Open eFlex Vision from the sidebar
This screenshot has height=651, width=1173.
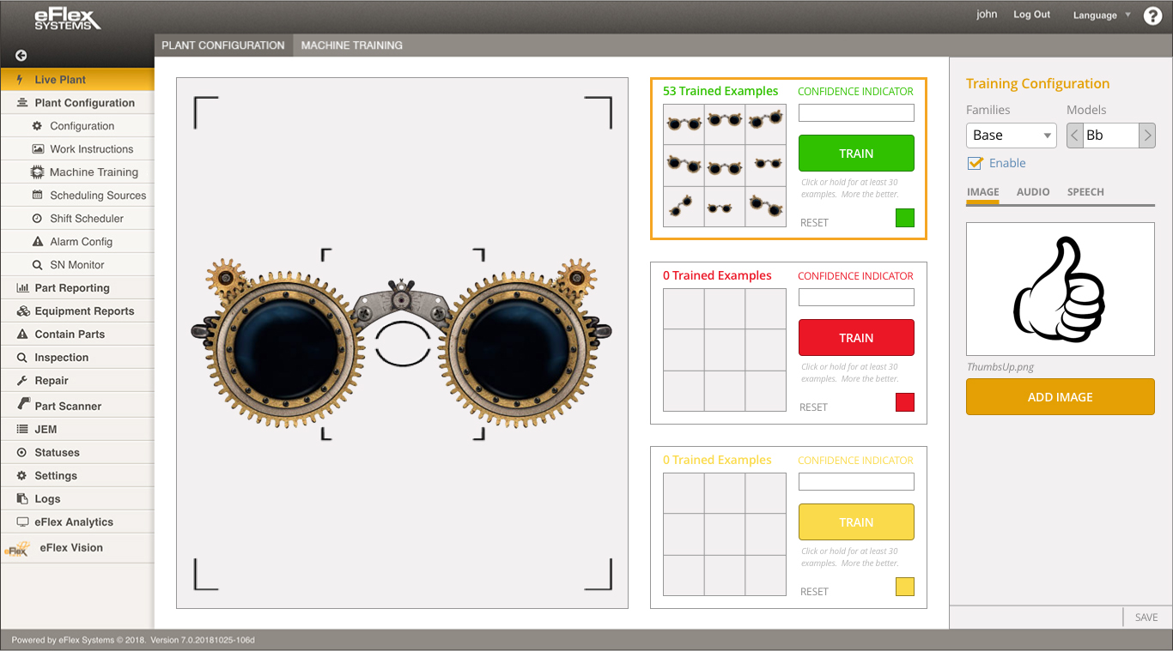(x=71, y=548)
